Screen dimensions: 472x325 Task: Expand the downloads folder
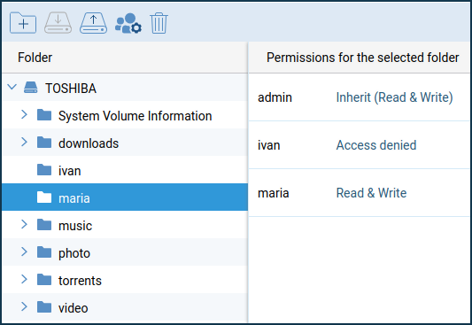(x=25, y=142)
